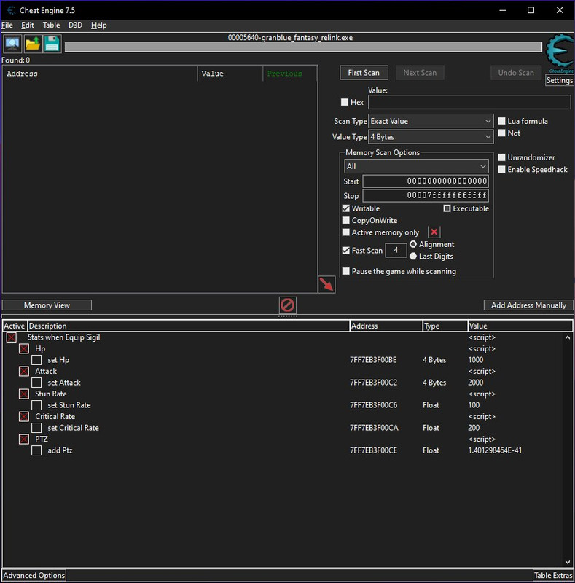Toggle the Stun Rate script checkbox
Screen dimensions: 575x583
pyautogui.click(x=24, y=394)
